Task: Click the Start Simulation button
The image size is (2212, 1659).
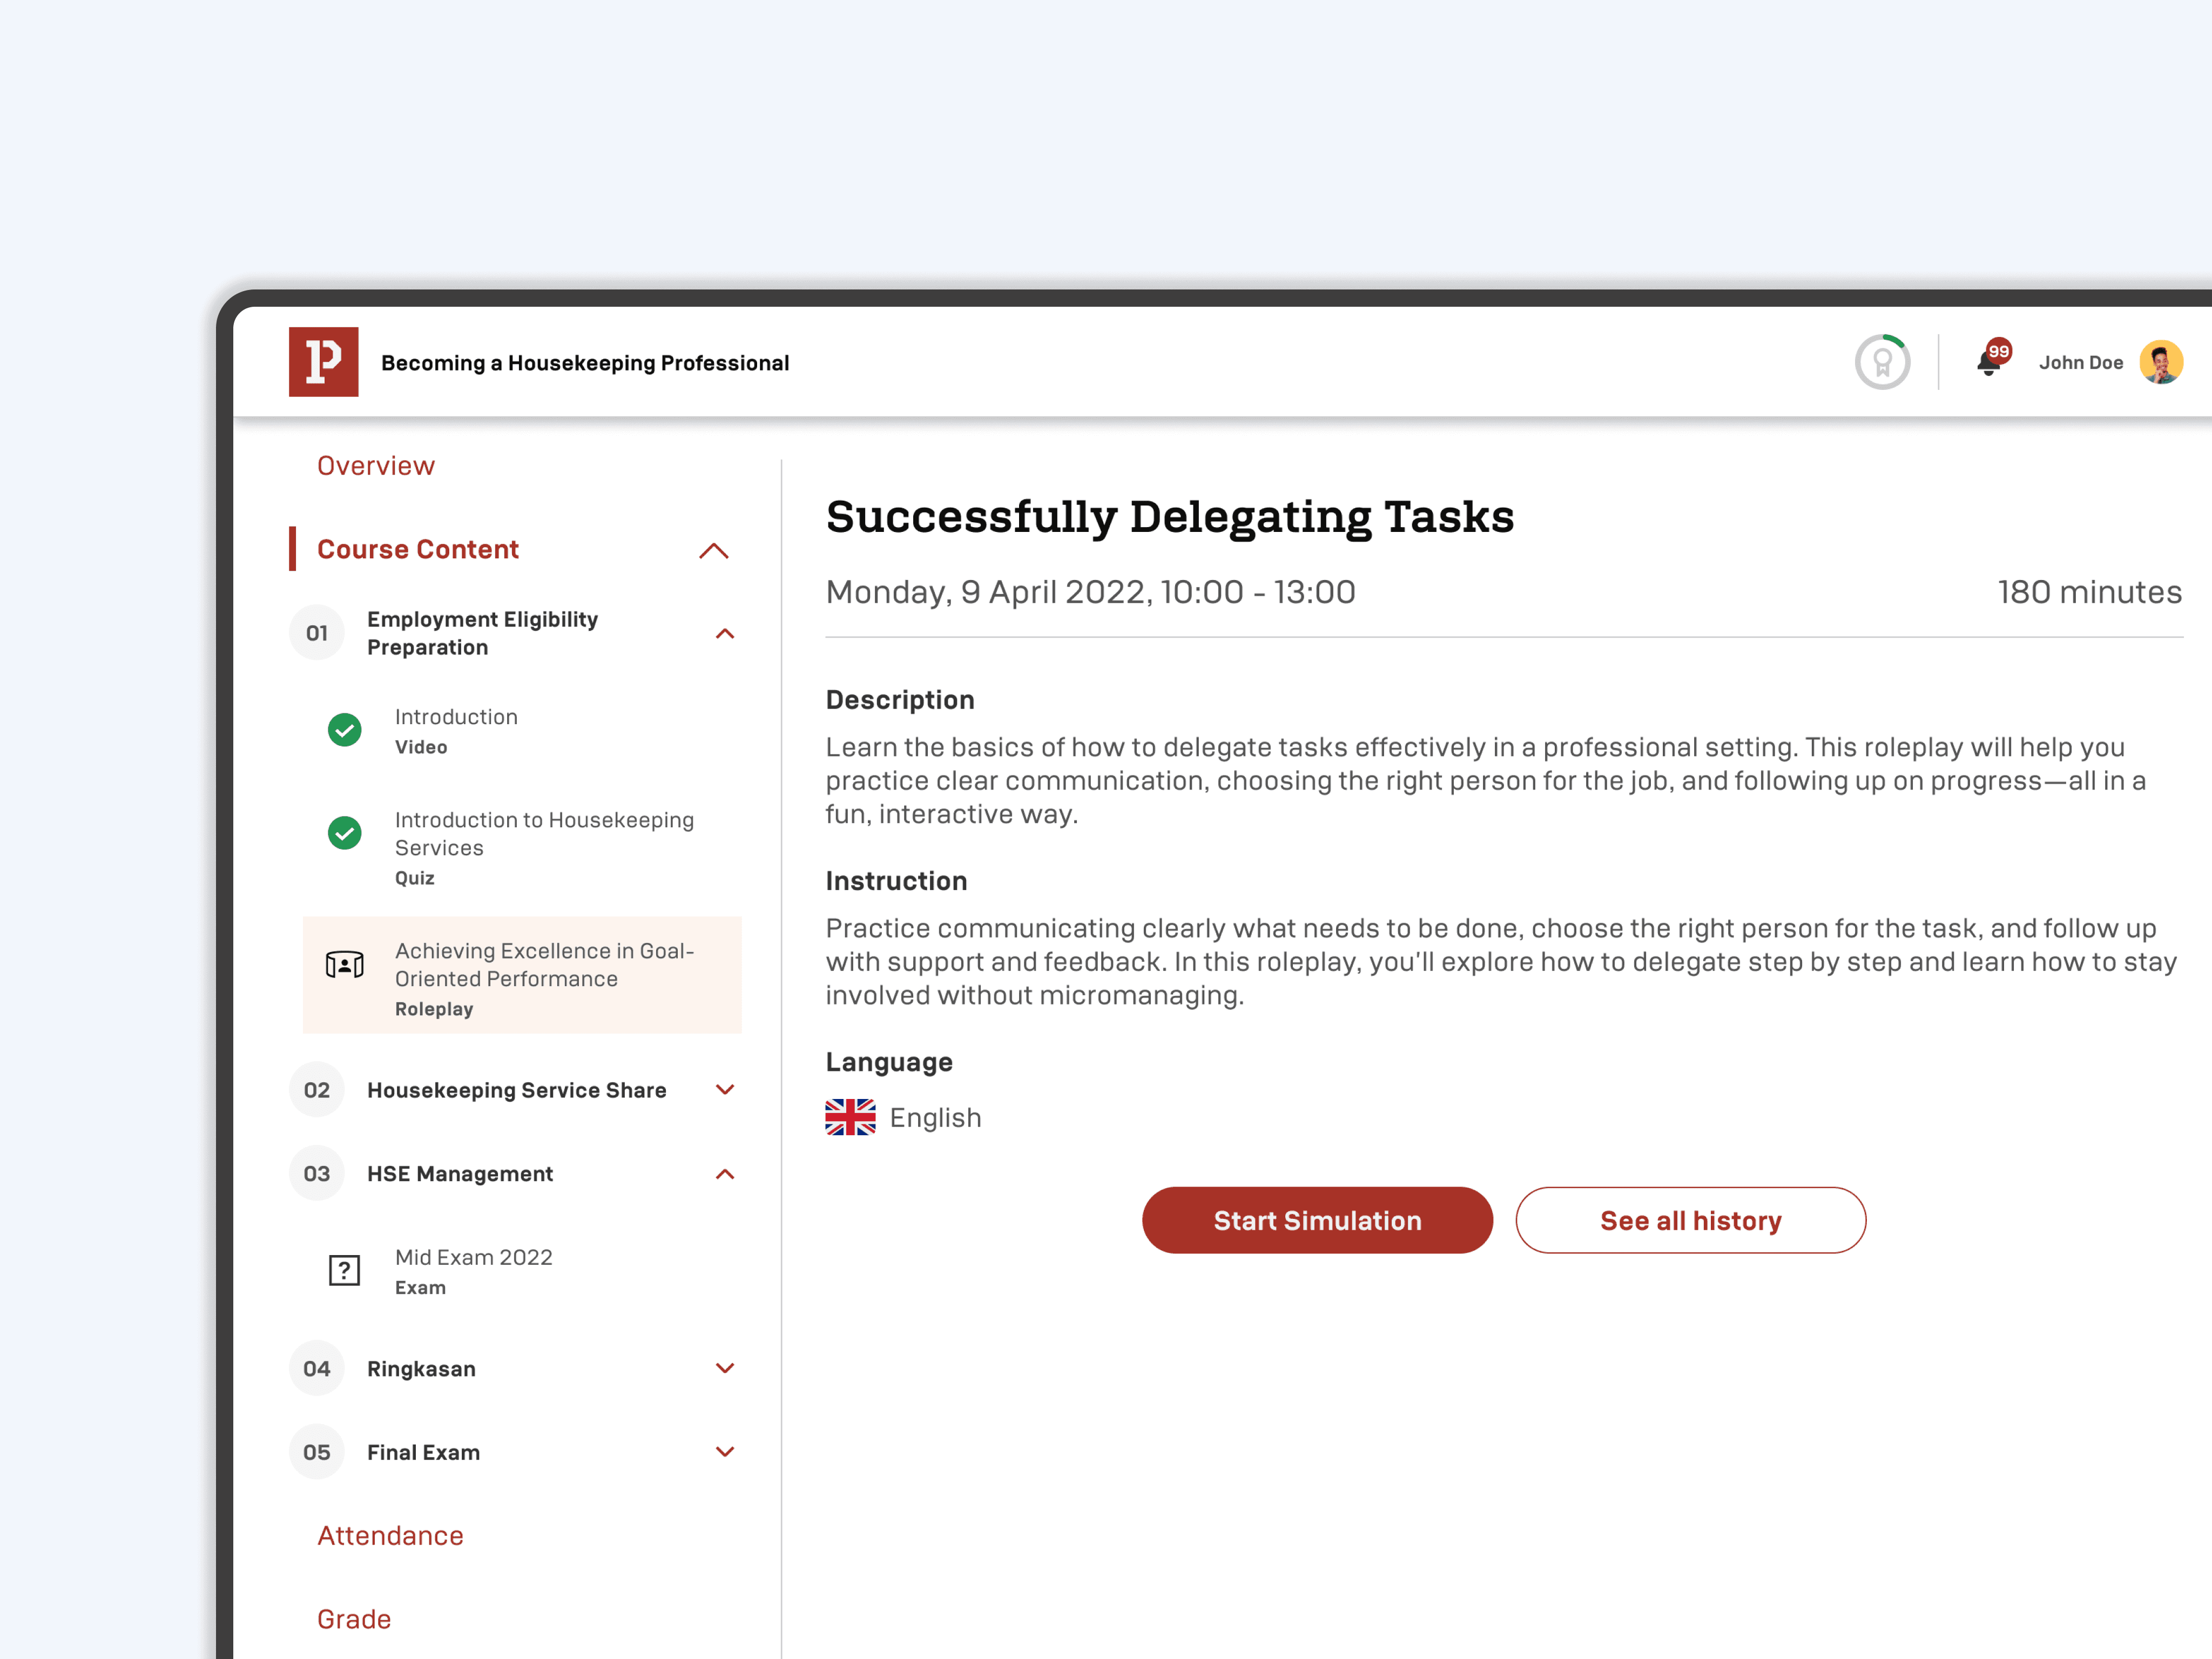Action: (x=1317, y=1220)
